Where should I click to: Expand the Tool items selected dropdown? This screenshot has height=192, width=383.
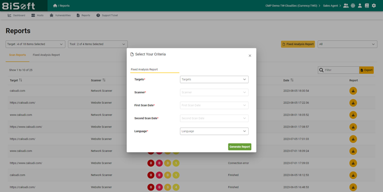98,44
